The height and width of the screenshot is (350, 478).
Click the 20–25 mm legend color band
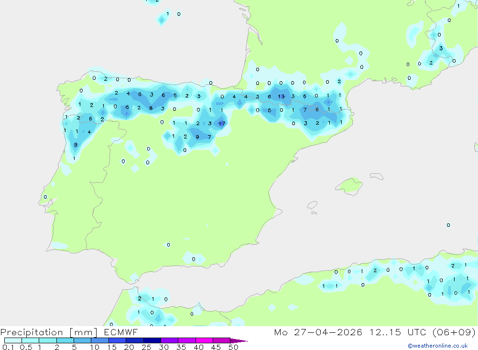tap(134, 340)
